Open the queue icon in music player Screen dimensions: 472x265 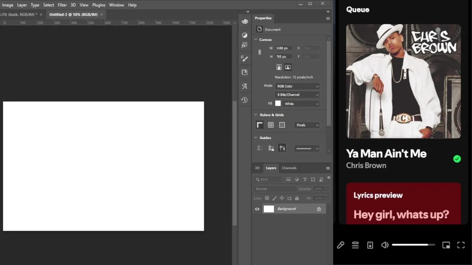[x=355, y=245]
